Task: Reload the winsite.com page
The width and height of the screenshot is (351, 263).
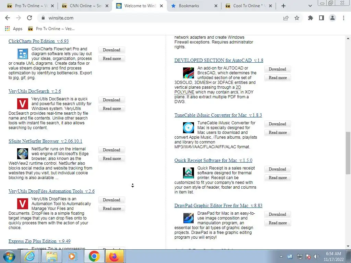Action: pyautogui.click(x=29, y=18)
